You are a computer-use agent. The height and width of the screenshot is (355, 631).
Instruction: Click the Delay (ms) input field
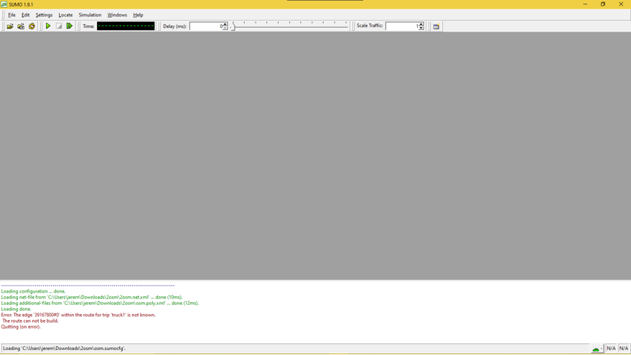click(206, 27)
